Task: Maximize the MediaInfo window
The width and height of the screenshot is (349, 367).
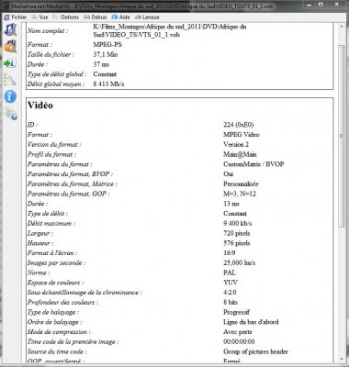Action: (x=321, y=5)
